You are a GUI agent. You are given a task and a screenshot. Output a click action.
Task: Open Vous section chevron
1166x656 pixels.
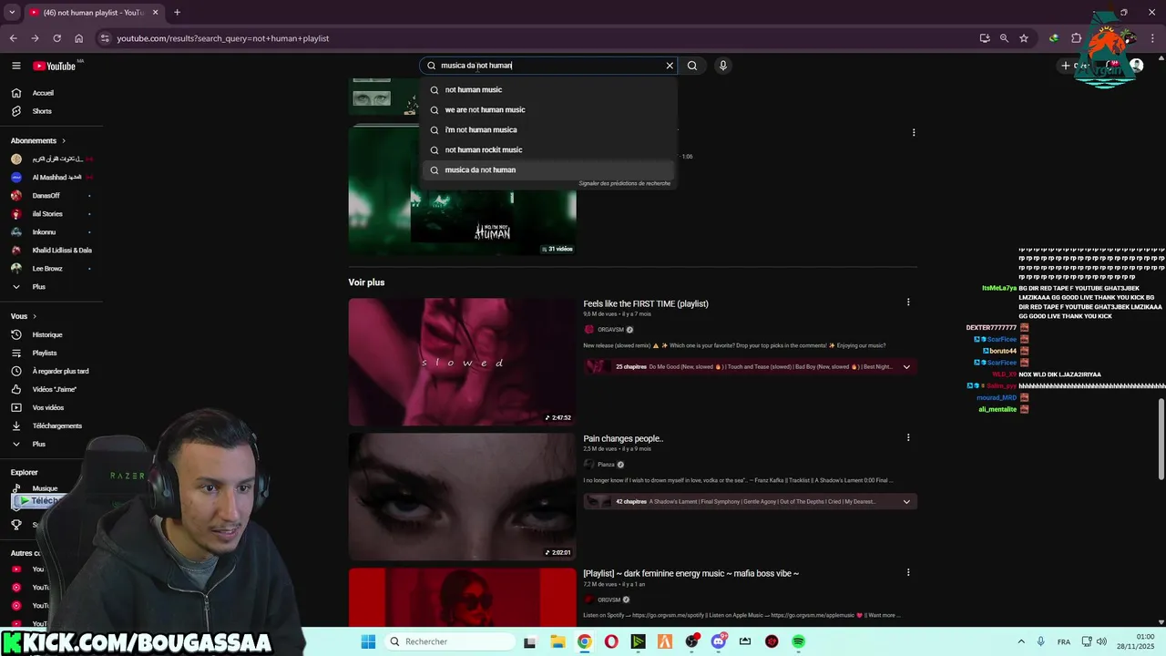35,316
